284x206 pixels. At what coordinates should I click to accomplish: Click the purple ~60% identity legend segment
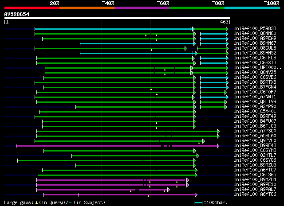[x=142, y=8]
